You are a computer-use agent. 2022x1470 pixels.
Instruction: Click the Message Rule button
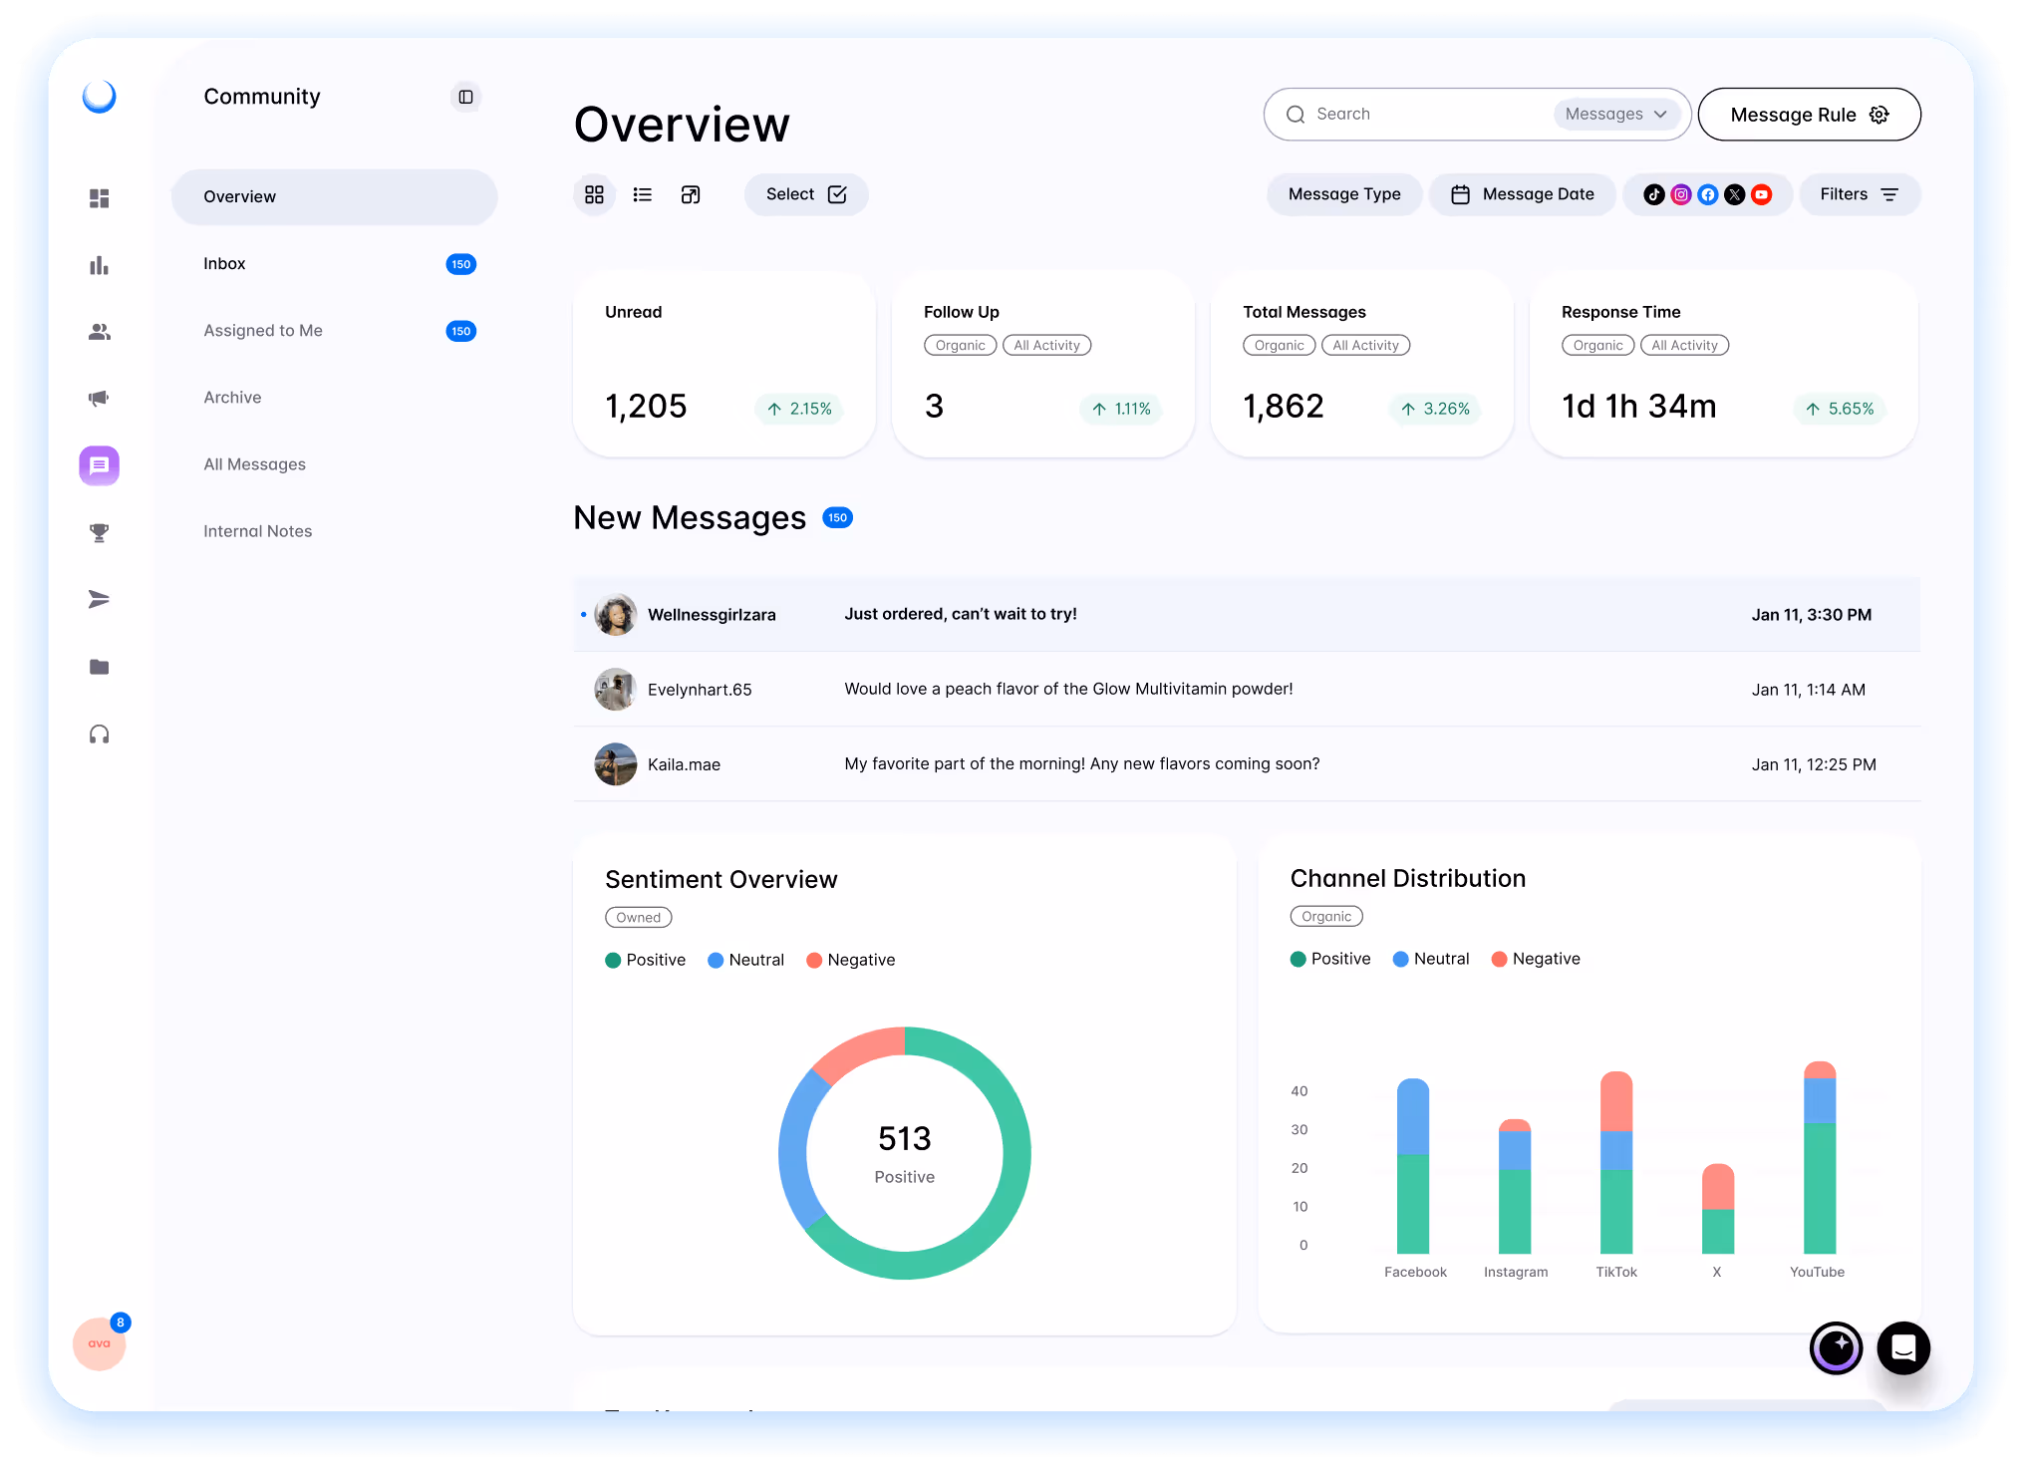pos(1809,114)
